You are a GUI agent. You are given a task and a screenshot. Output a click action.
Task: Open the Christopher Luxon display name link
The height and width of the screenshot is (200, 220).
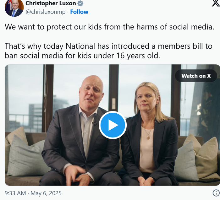pos(51,3)
